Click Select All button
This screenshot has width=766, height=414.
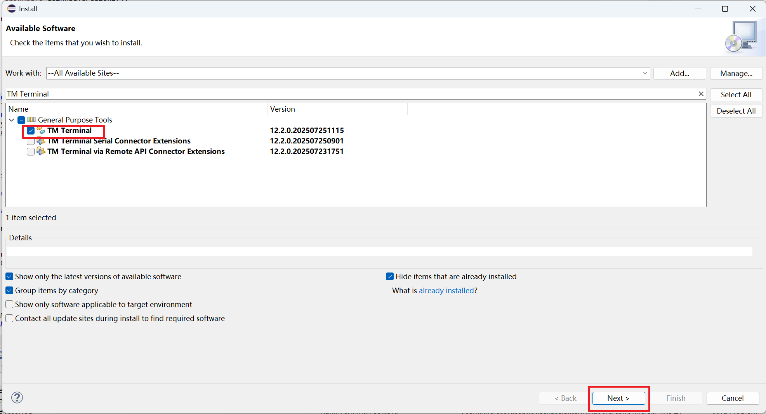click(736, 95)
